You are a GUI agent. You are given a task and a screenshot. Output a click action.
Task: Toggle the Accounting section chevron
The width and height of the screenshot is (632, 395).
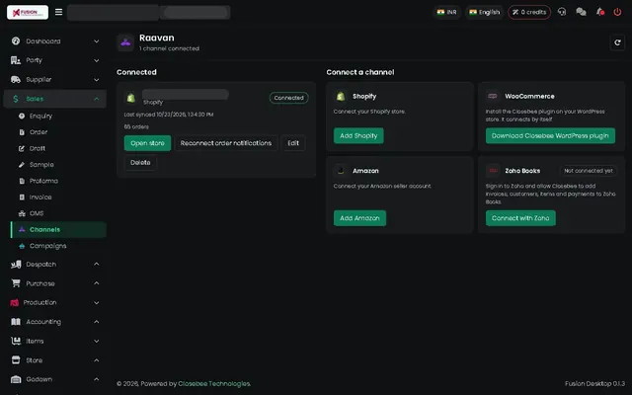(97, 322)
